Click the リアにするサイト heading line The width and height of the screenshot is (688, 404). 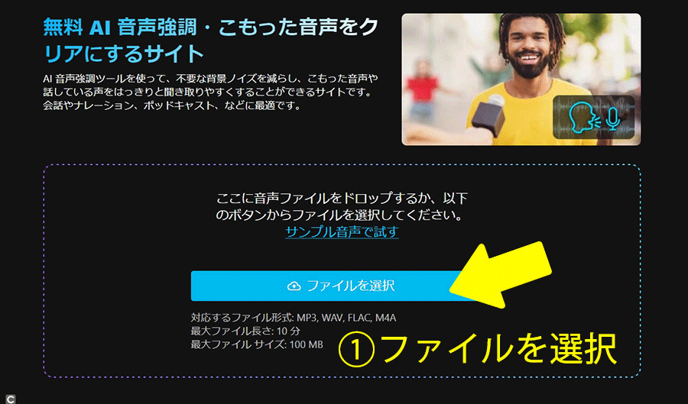[x=124, y=54]
